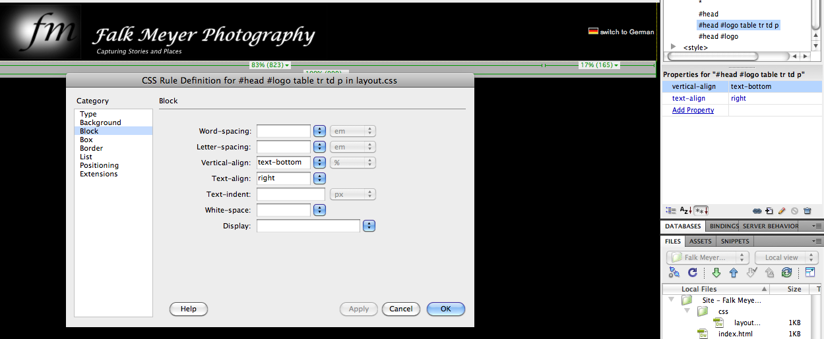Select List category
The height and width of the screenshot is (339, 824).
tap(113, 157)
